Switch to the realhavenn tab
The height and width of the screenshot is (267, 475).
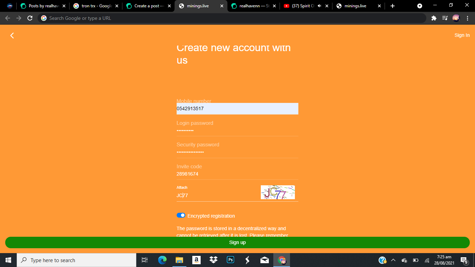point(252,6)
